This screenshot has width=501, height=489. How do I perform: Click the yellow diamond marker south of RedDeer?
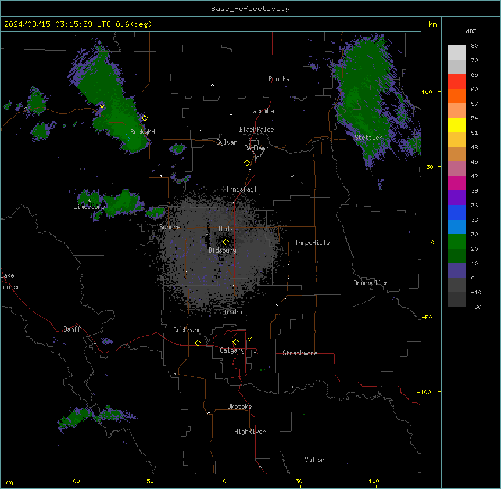tap(248, 163)
